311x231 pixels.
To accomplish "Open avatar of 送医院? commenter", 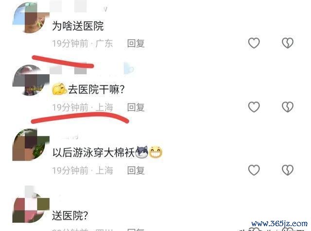I will (31, 205).
